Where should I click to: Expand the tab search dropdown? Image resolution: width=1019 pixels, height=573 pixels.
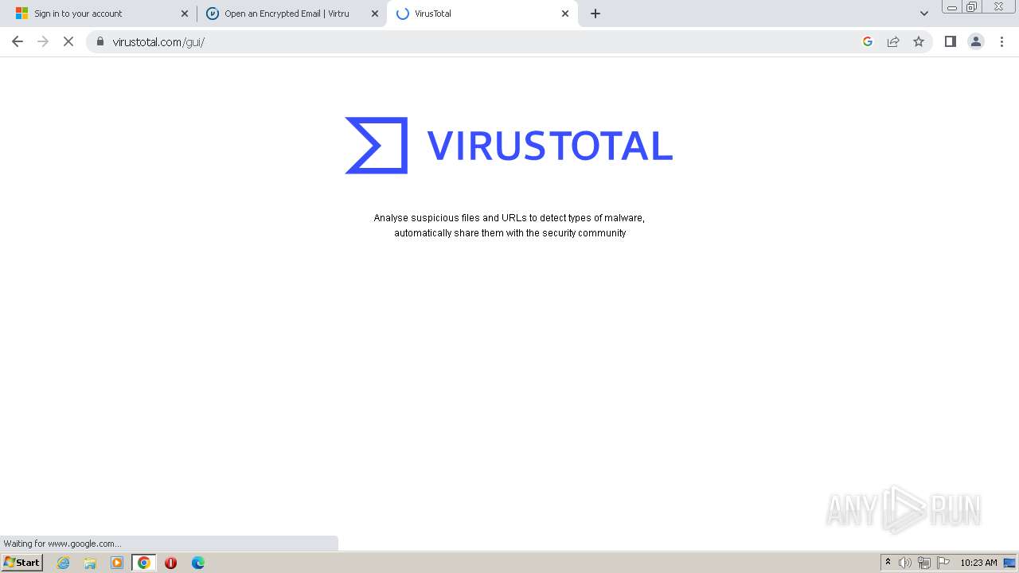point(924,14)
